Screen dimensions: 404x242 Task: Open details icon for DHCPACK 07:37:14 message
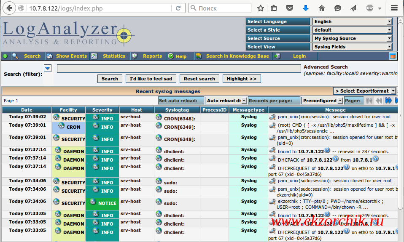tap(272, 158)
